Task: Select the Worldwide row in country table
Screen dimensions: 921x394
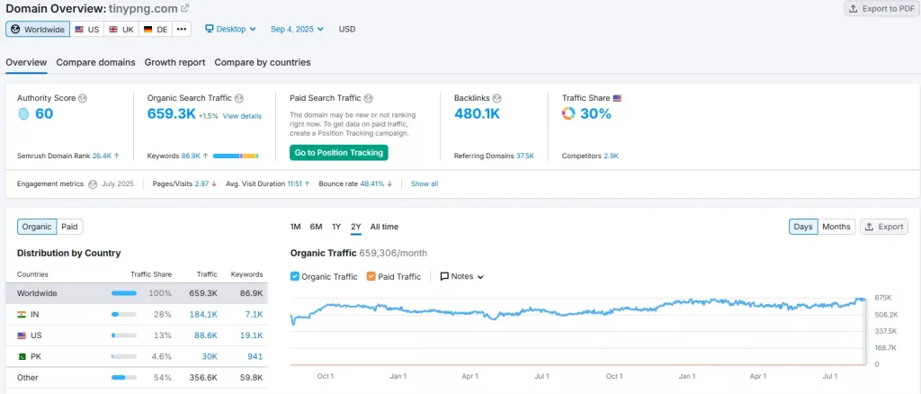Action: click(137, 293)
